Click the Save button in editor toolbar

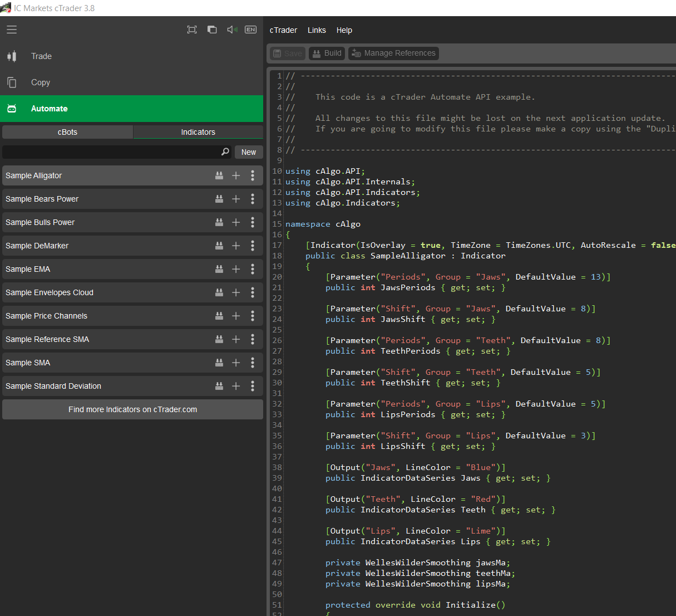coord(288,53)
